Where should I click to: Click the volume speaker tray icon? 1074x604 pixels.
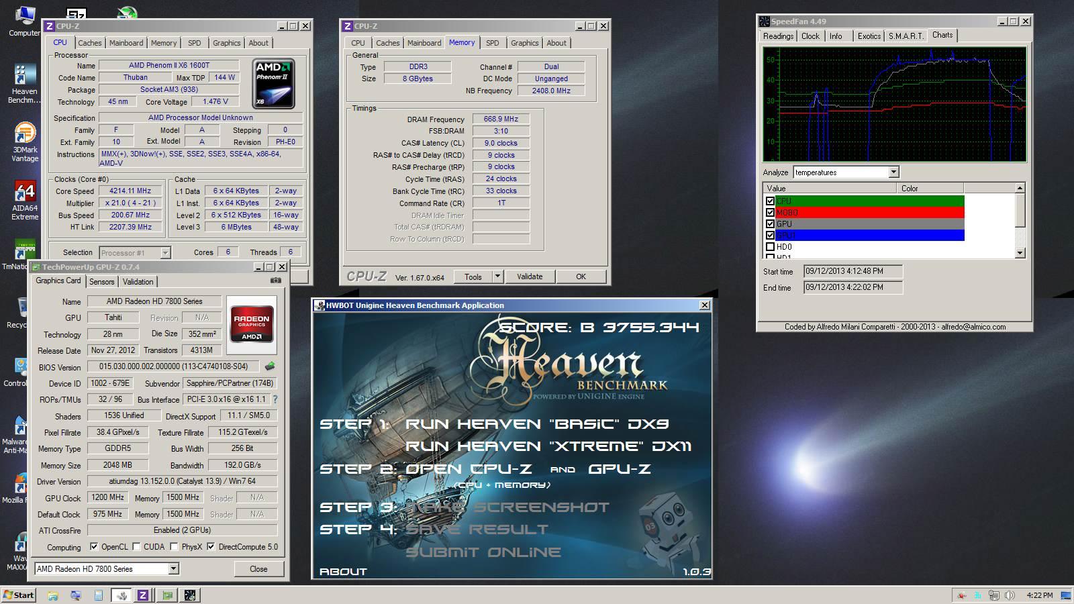click(x=1010, y=595)
